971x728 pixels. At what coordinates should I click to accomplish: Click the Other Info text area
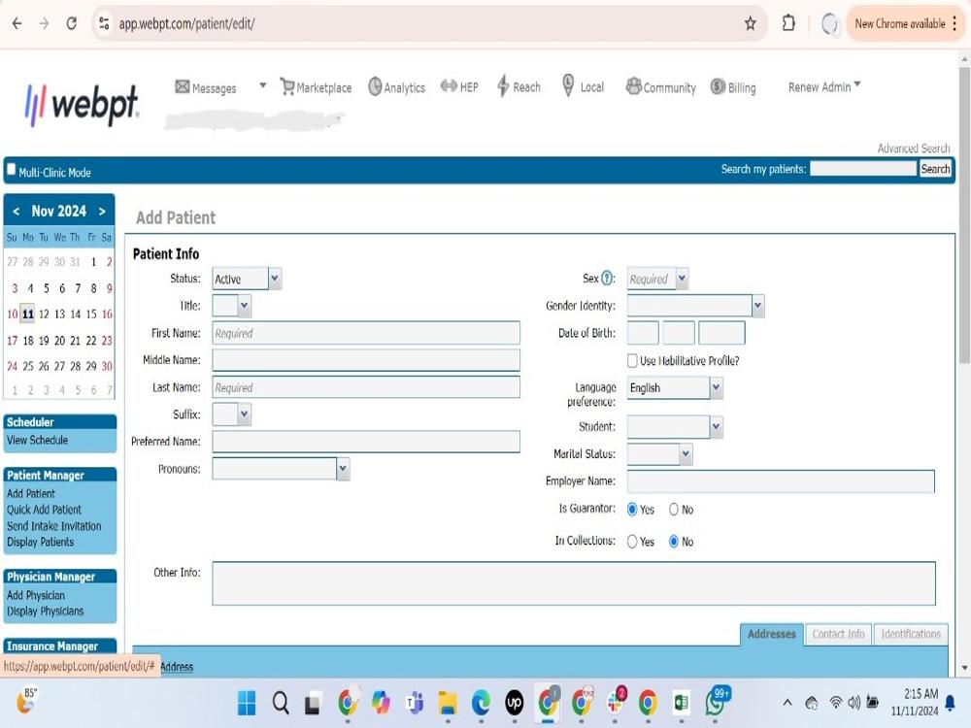(574, 583)
